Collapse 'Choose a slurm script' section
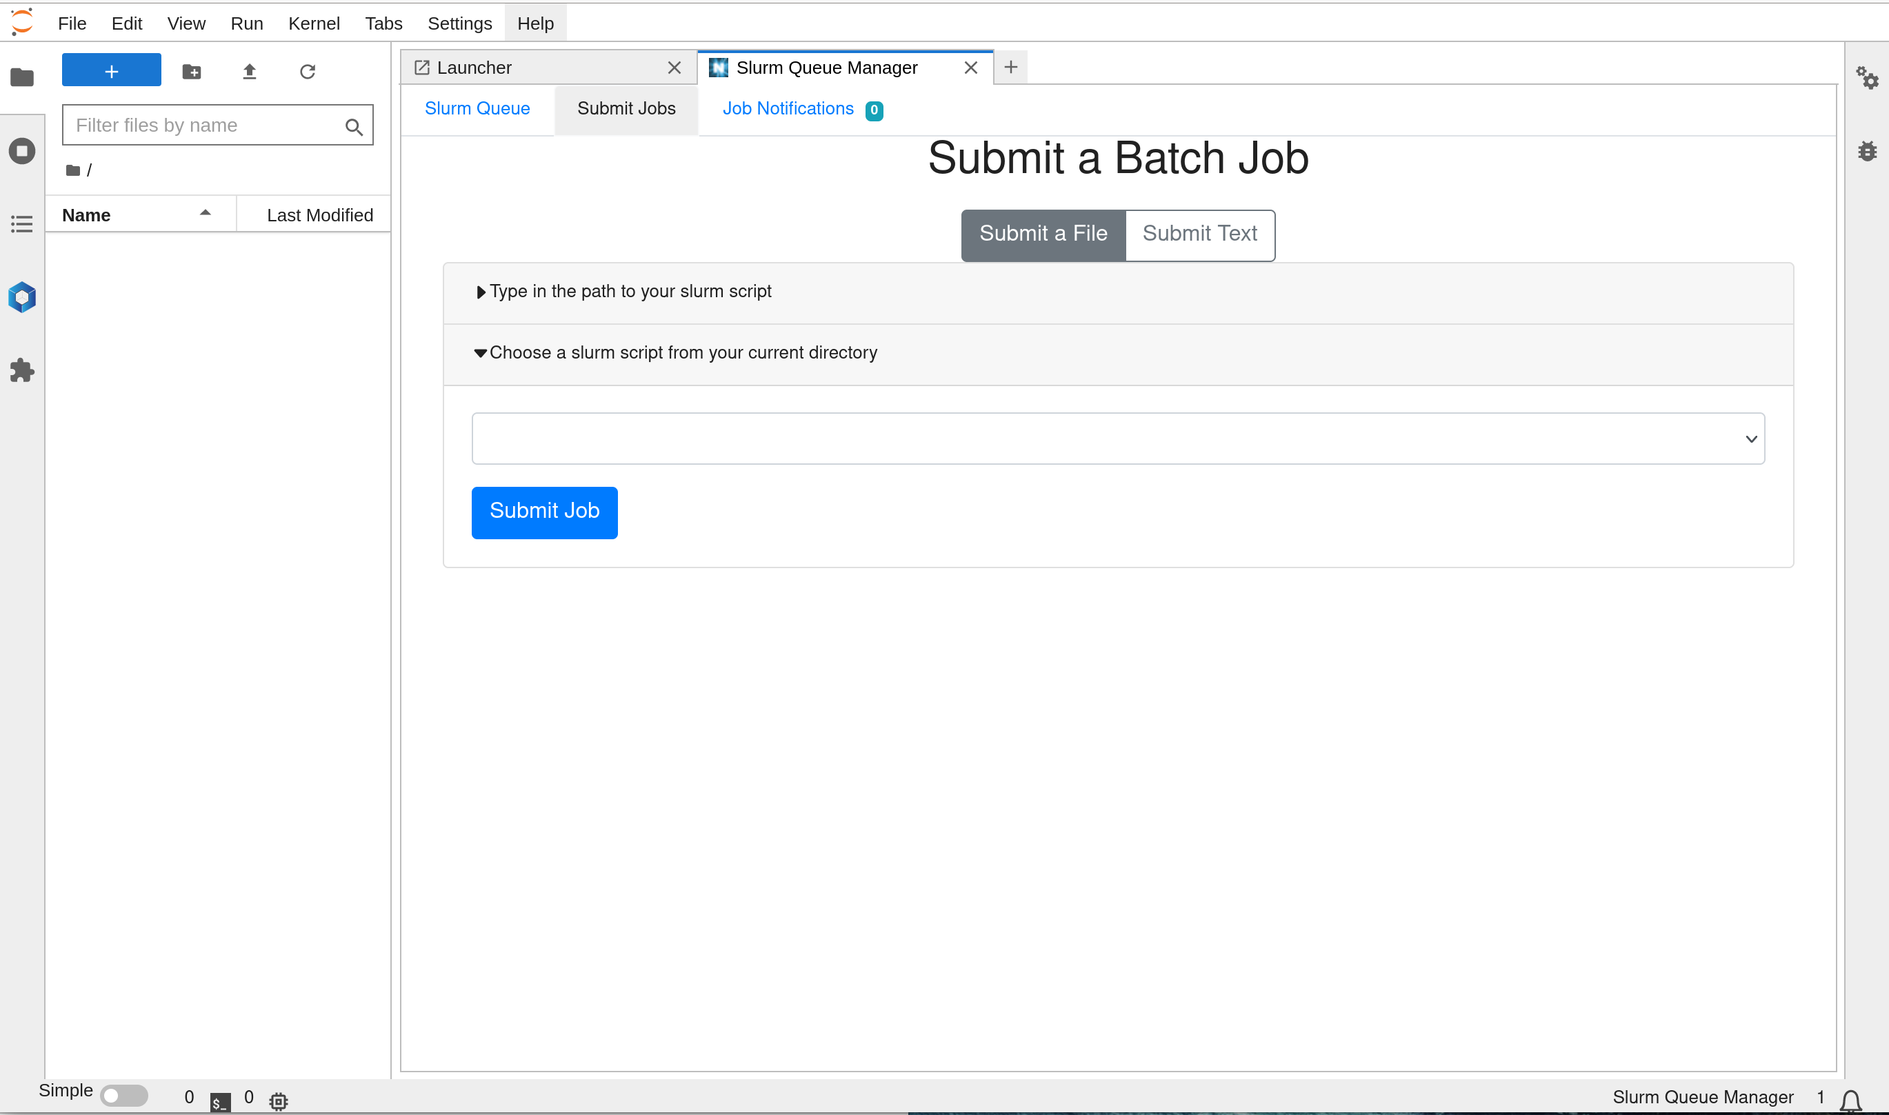 [682, 353]
